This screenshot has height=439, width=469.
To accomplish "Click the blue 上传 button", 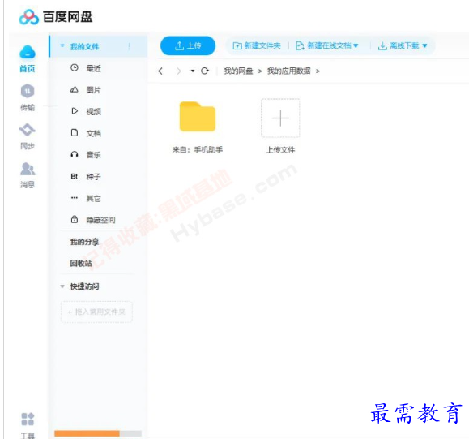I will click(x=188, y=46).
